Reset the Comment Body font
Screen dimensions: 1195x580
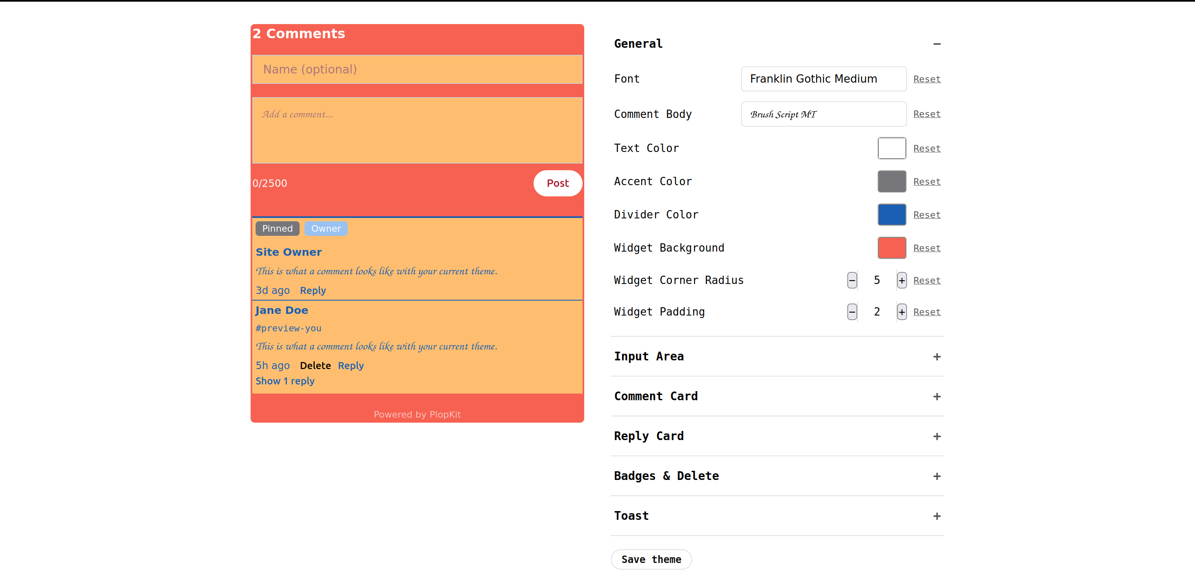click(927, 114)
